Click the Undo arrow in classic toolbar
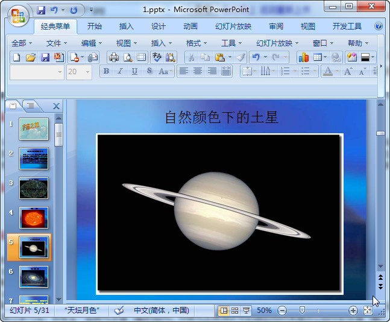Image resolution: width=390 pixels, height=322 pixels. (256, 58)
